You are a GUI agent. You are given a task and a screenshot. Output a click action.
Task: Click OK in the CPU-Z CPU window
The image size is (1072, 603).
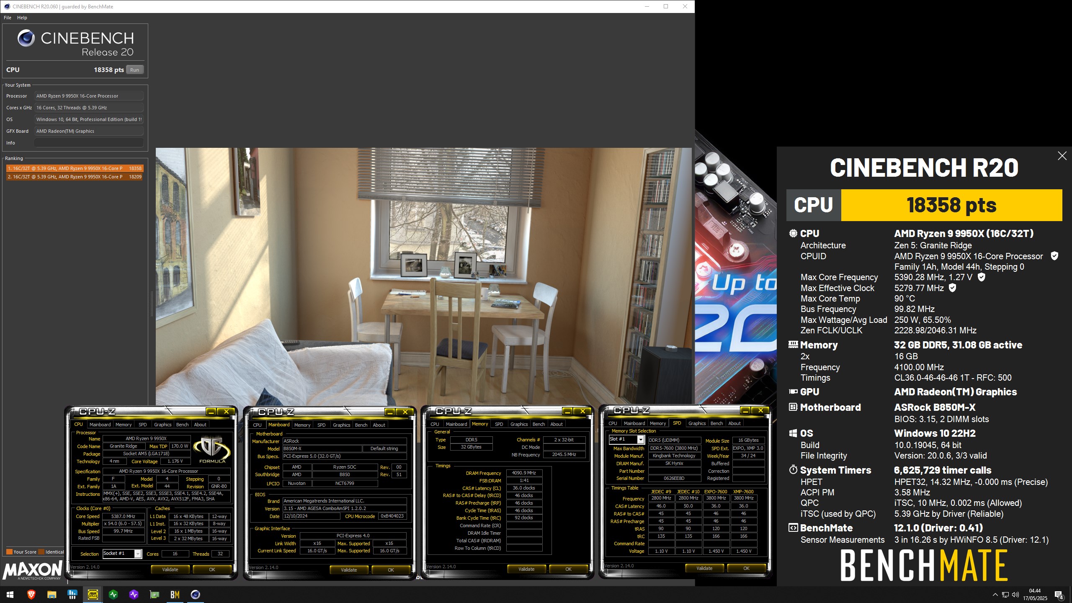(212, 569)
